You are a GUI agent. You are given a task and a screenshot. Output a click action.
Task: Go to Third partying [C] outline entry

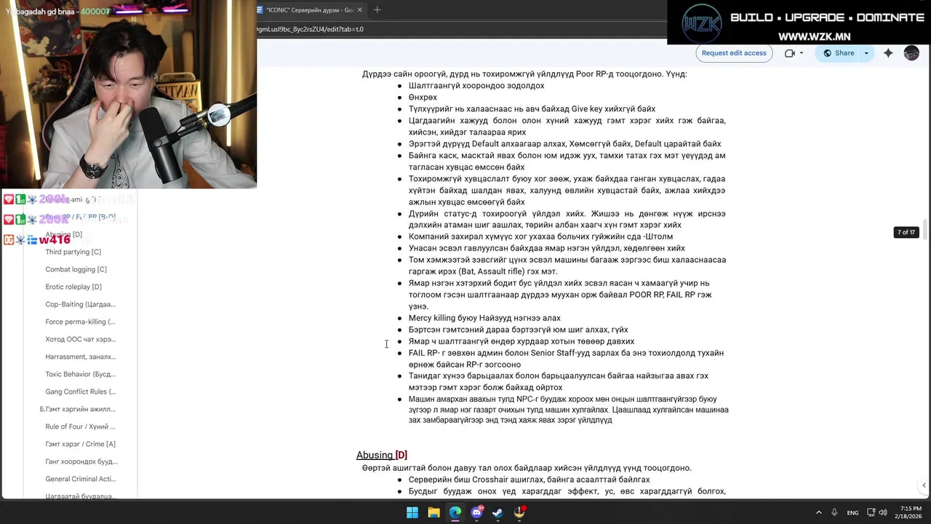coord(73,252)
